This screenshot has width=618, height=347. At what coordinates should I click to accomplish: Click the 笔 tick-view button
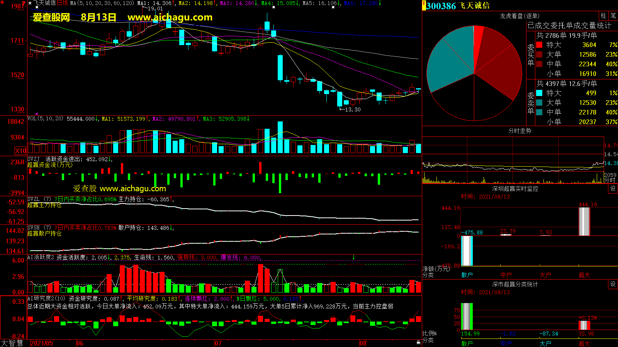tap(613, 15)
